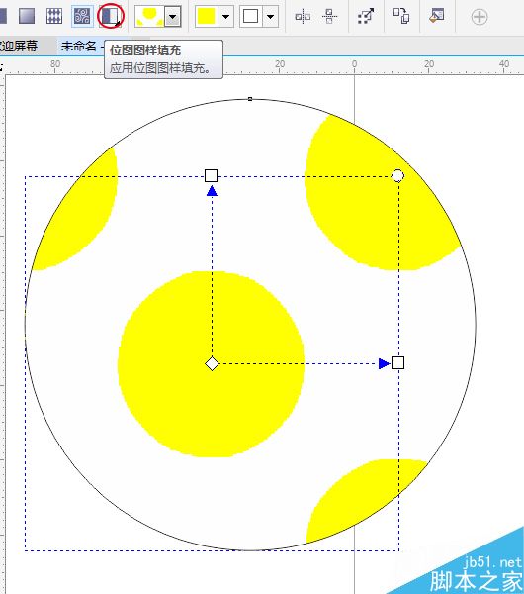Click the round rotate-skew fill handle
This screenshot has width=524, height=594.
tap(397, 176)
